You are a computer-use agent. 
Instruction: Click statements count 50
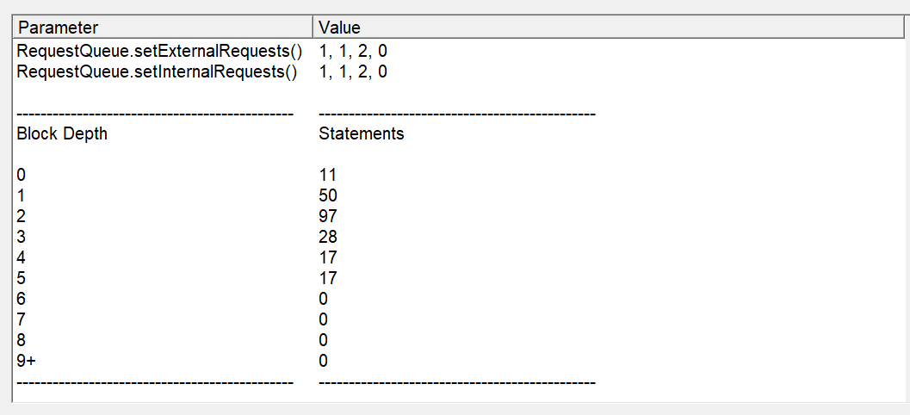pyautogui.click(x=328, y=195)
